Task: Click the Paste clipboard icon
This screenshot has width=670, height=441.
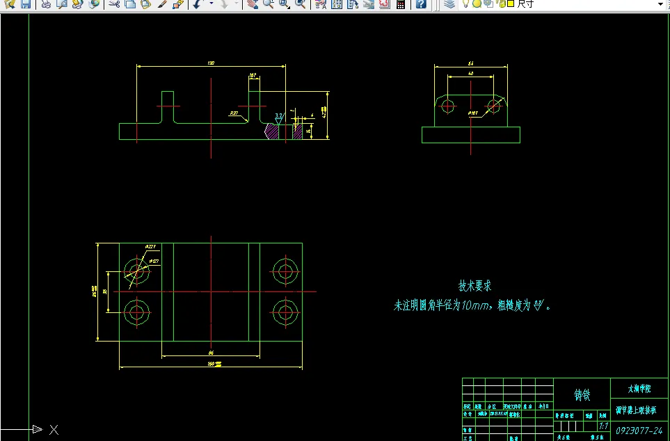Action: pyautogui.click(x=145, y=4)
